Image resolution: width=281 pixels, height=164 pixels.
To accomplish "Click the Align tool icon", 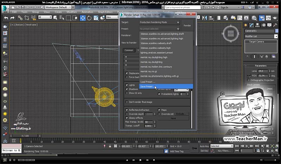I will [211, 18].
